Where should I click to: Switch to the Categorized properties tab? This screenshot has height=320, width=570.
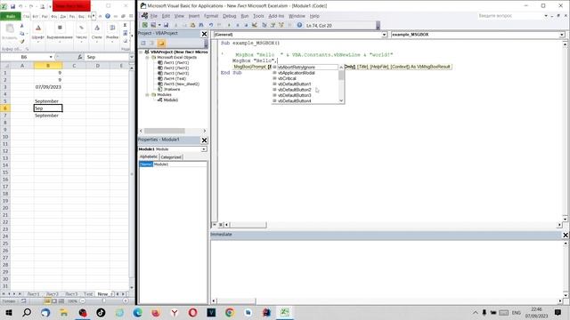(x=171, y=157)
